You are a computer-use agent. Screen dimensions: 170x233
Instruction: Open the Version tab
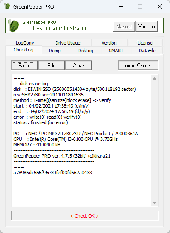109,43
